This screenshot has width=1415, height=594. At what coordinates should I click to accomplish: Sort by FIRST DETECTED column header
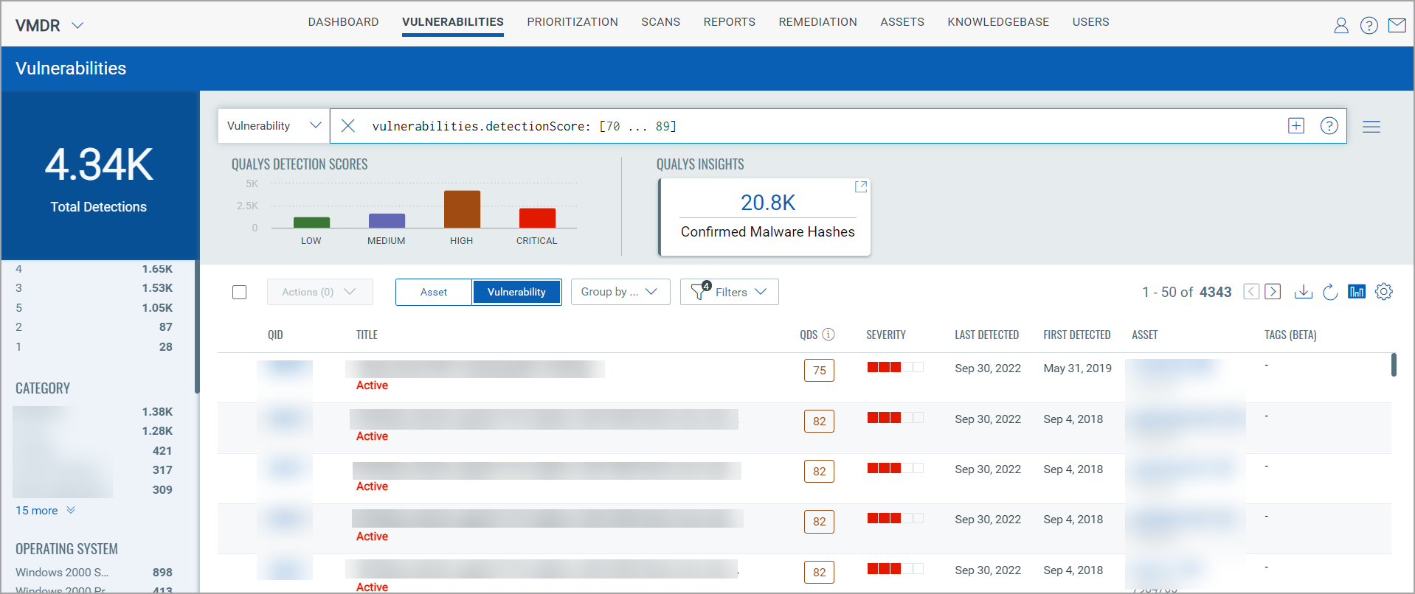[x=1076, y=335]
